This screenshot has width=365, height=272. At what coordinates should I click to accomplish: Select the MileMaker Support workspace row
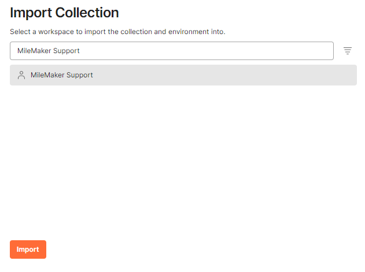click(183, 75)
